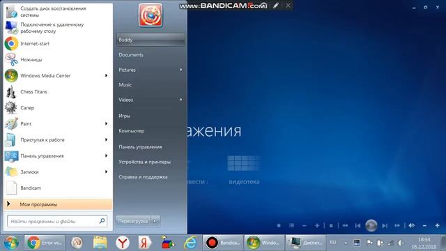
Task: Click the Bandicam pencil drawing icon
Action: tap(276, 6)
